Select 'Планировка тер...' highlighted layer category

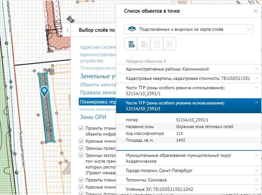[x=97, y=102]
